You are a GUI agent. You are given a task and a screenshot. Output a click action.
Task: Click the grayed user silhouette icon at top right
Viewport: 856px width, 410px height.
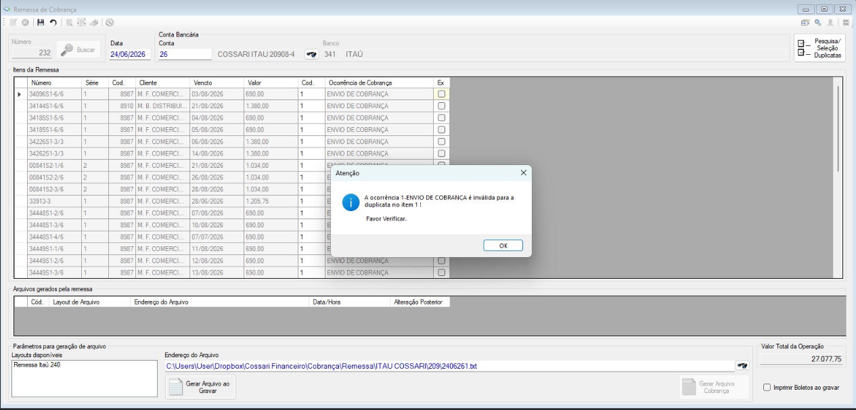coord(830,22)
